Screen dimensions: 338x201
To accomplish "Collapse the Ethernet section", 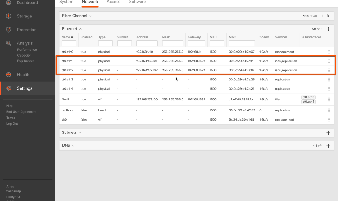I will [x=72, y=29].
